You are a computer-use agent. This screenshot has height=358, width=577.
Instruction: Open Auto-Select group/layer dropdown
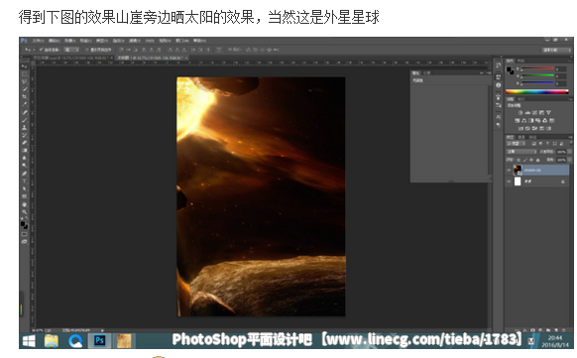click(71, 50)
